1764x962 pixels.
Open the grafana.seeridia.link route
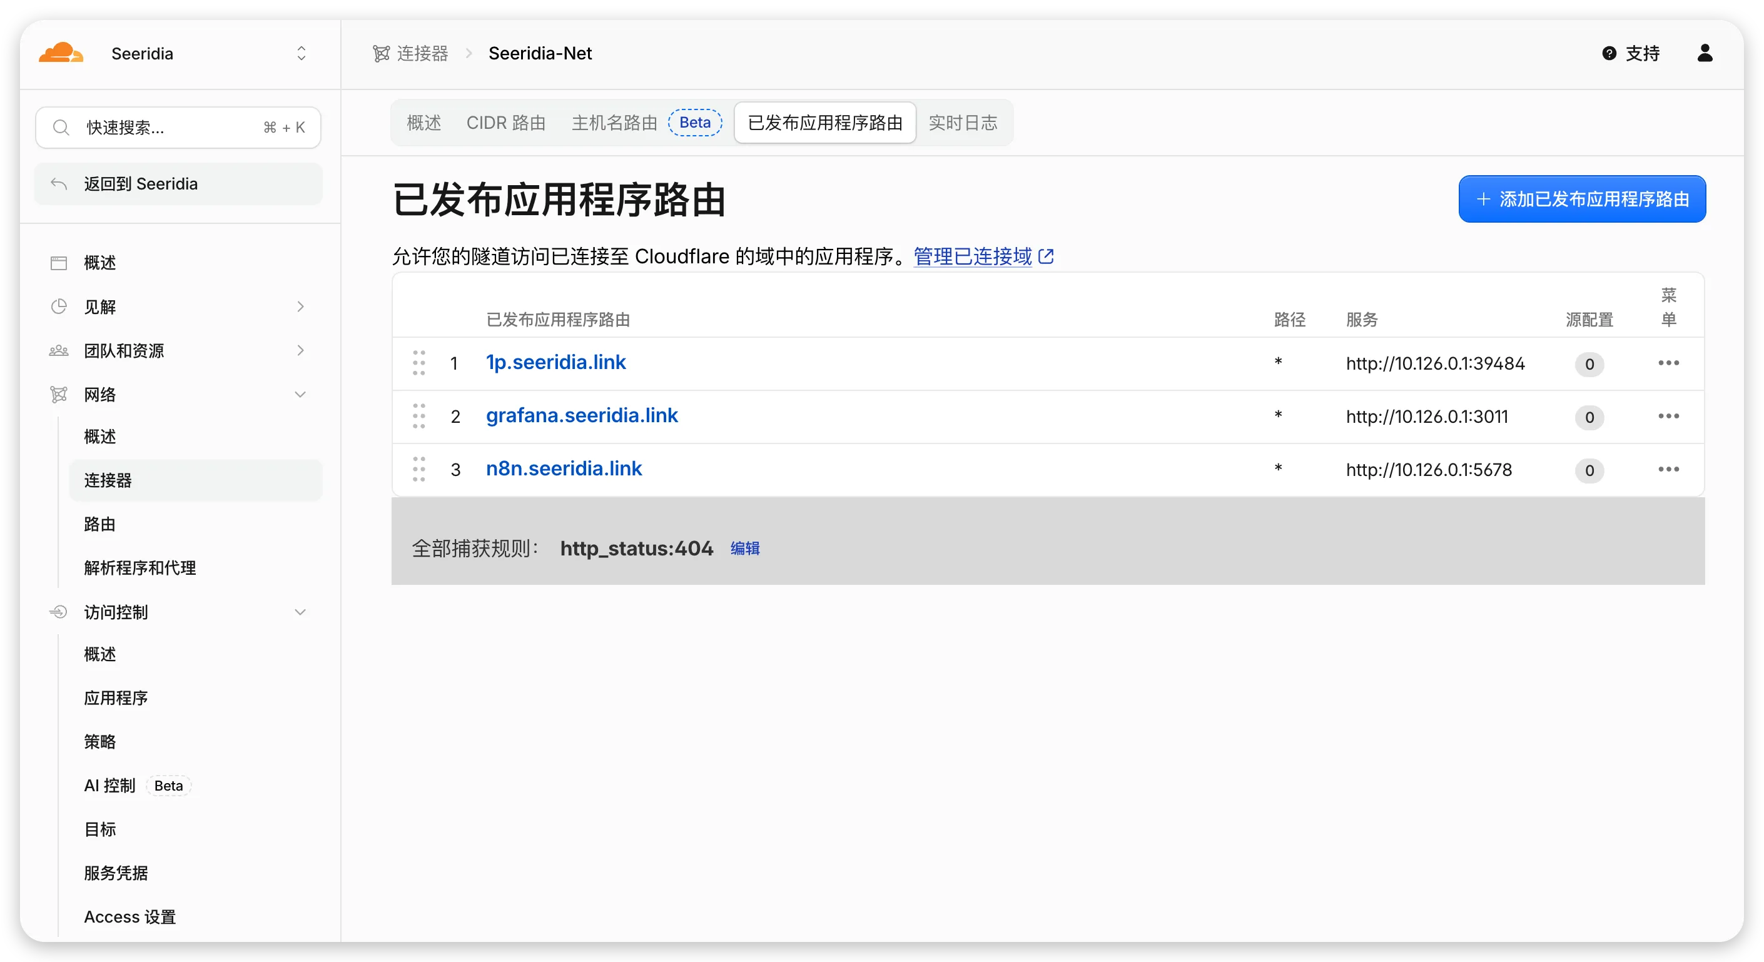(x=581, y=415)
